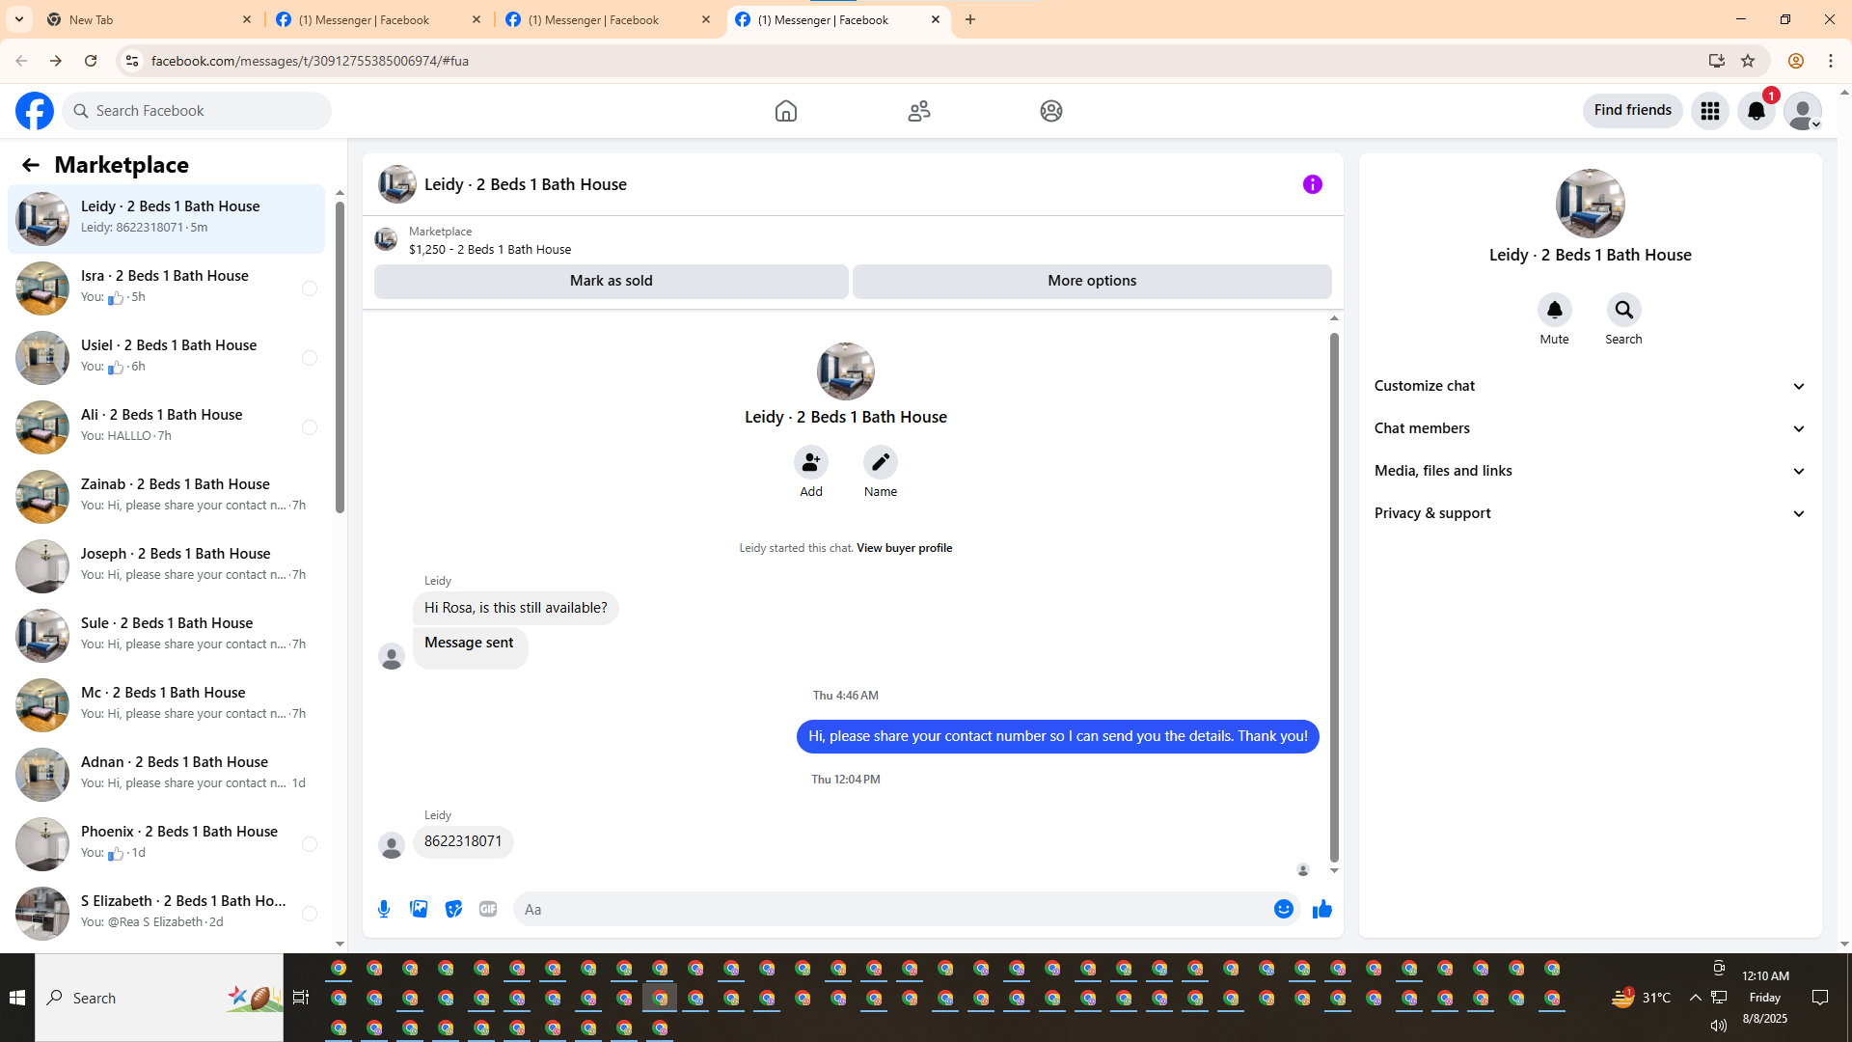The width and height of the screenshot is (1852, 1042).
Task: Open the emoji picker in message box
Action: coord(1283,909)
